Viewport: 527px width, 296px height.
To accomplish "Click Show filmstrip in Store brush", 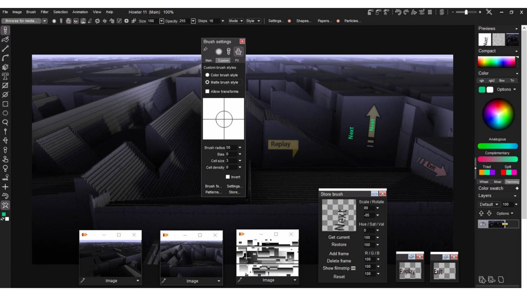I will click(338, 268).
